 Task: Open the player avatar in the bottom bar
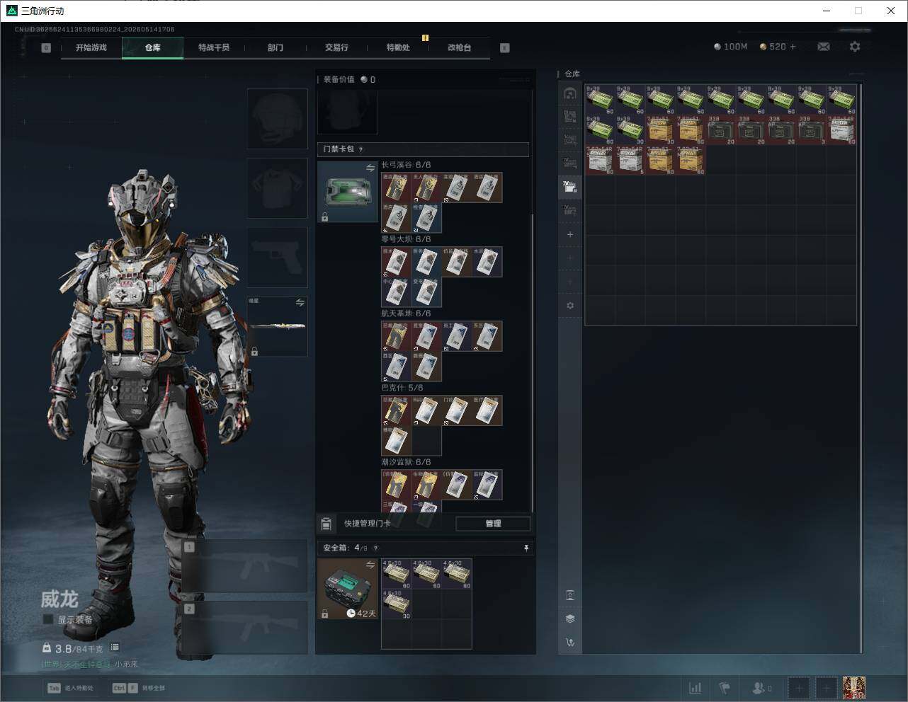click(854, 688)
